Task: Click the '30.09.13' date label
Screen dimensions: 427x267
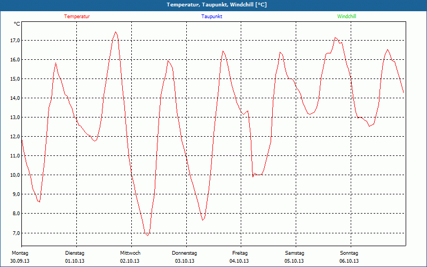Action: coord(20,261)
